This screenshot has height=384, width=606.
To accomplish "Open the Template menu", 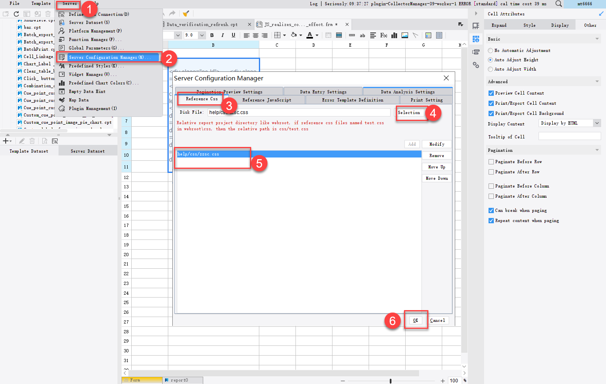I will coord(41,4).
